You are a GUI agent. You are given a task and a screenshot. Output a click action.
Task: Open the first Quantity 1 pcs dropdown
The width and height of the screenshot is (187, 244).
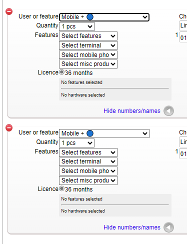(x=76, y=26)
